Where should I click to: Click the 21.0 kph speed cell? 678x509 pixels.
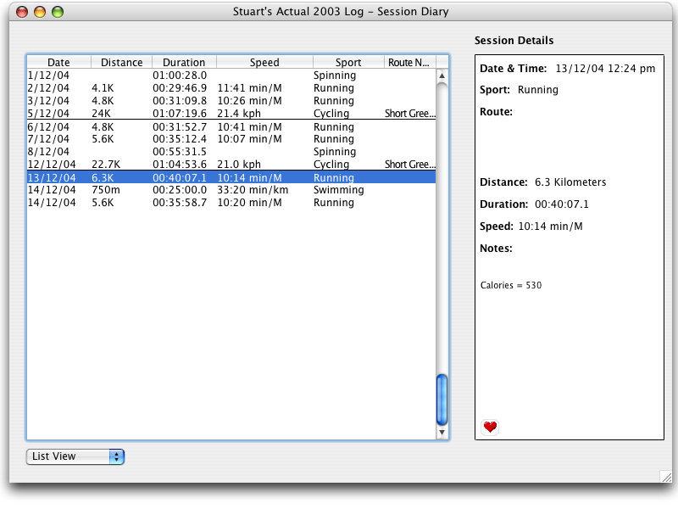click(239, 164)
